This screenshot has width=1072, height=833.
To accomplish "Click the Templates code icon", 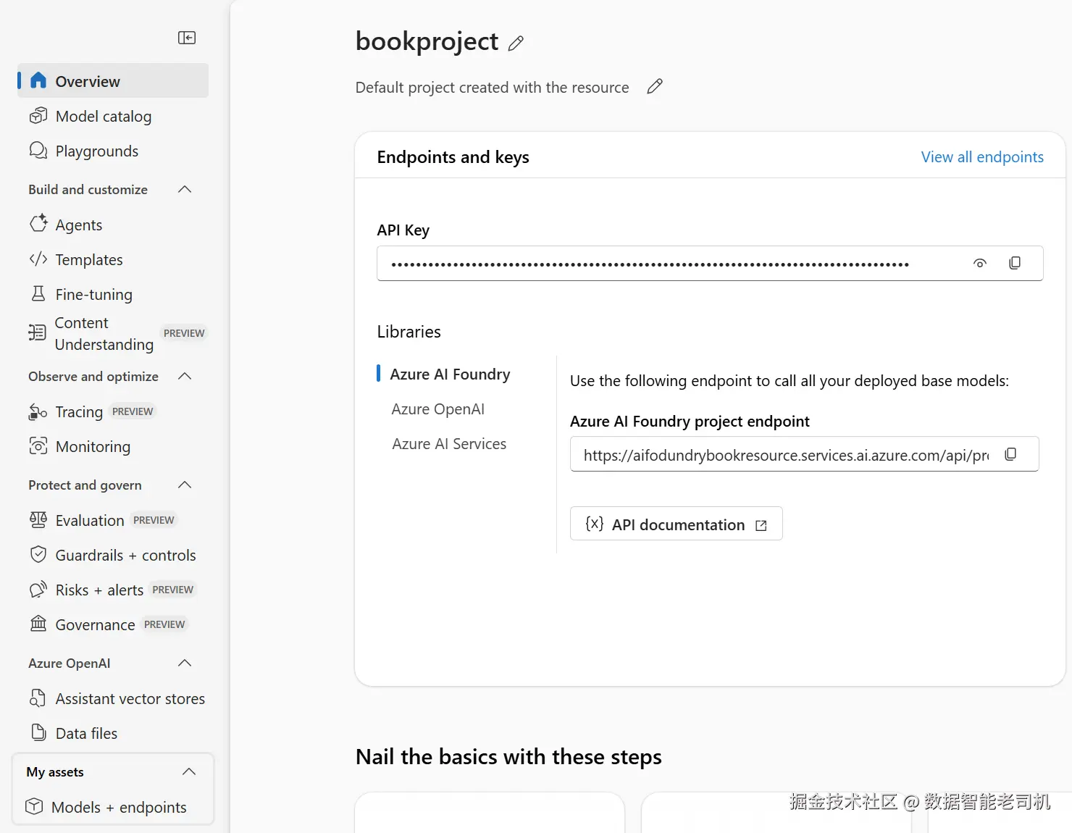I will (38, 259).
